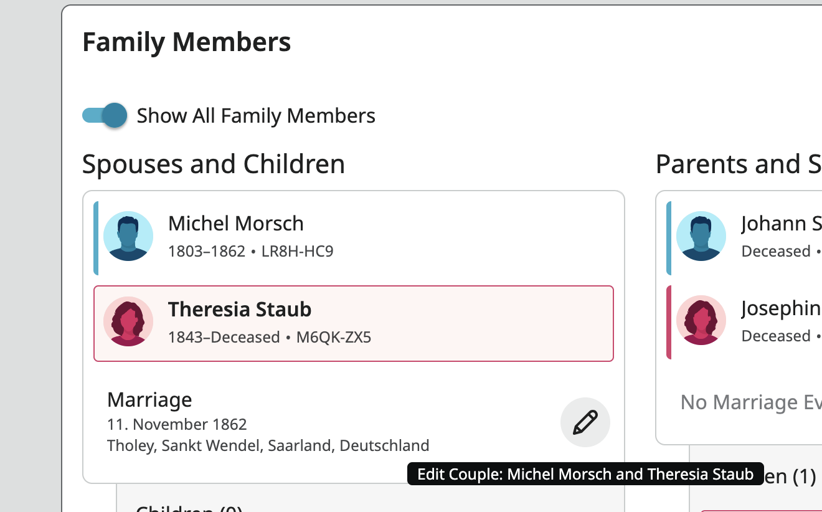This screenshot has height=512, width=822.
Task: Click the marriage date 11. November 1862
Action: coord(177,425)
